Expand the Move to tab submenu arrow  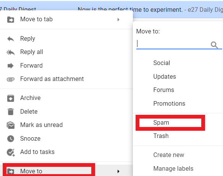118,19
